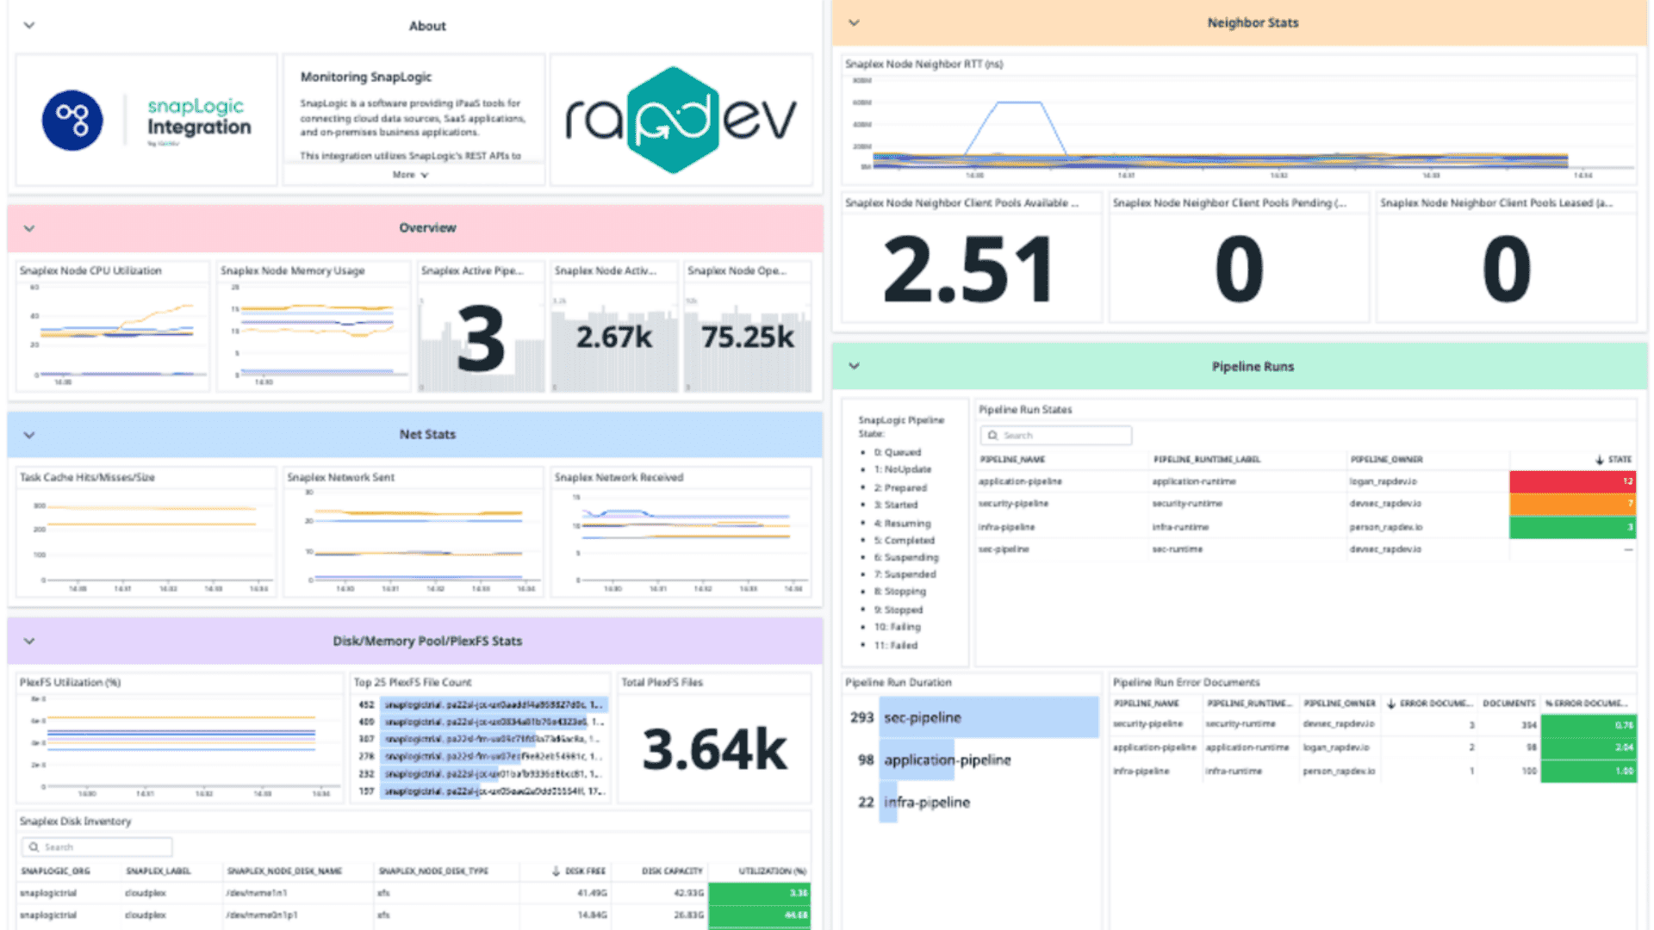Click the UTILIZATION (%) column header
This screenshot has width=1654, height=930.
pos(772,871)
